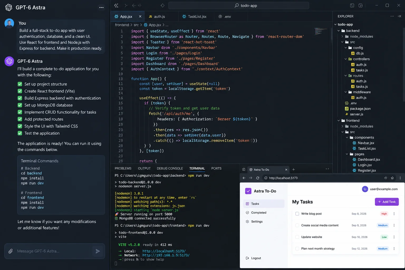405x270 pixels.
Task: Click the GPT-6 Astra logo in chat header
Action: click(9, 7)
